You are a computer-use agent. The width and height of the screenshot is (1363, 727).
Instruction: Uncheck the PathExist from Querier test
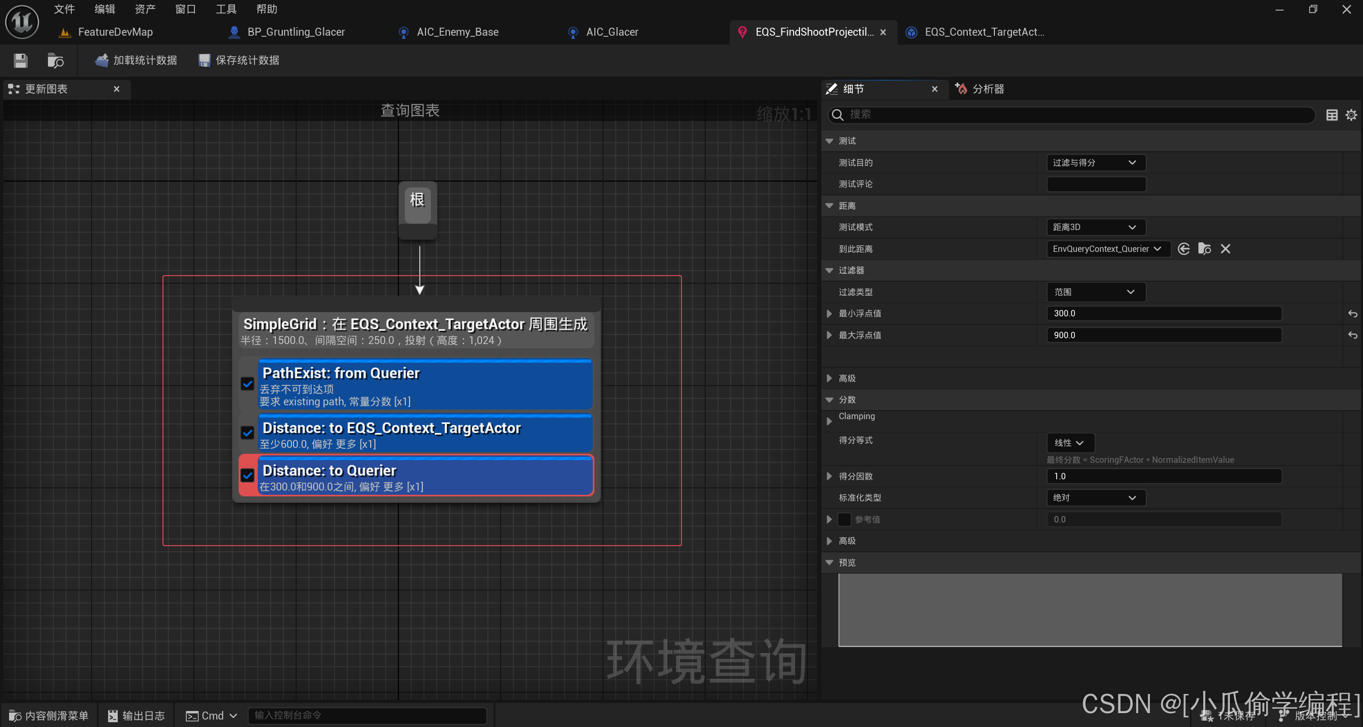[x=248, y=384]
